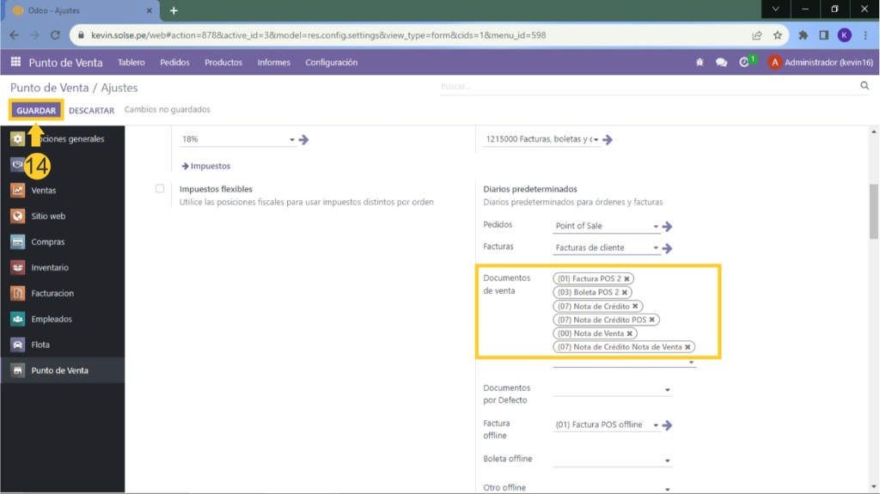The width and height of the screenshot is (880, 494).
Task: Click the search magnifier icon
Action: [865, 86]
